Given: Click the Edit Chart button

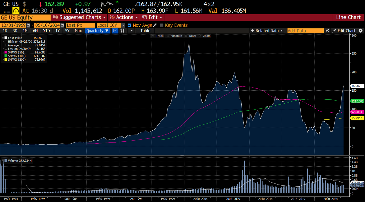Looking at the screenshot, I should tap(344, 31).
